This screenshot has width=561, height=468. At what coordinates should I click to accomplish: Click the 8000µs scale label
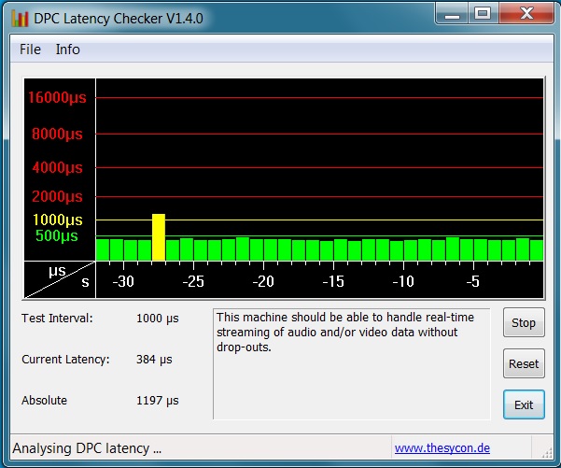(x=57, y=134)
